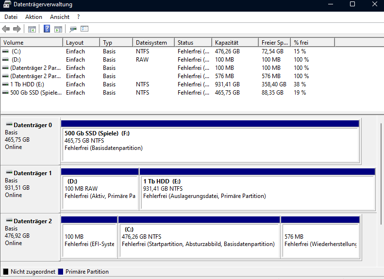Click the blue Primäre Partition legend swatch
This screenshot has height=279, width=384.
click(61, 272)
